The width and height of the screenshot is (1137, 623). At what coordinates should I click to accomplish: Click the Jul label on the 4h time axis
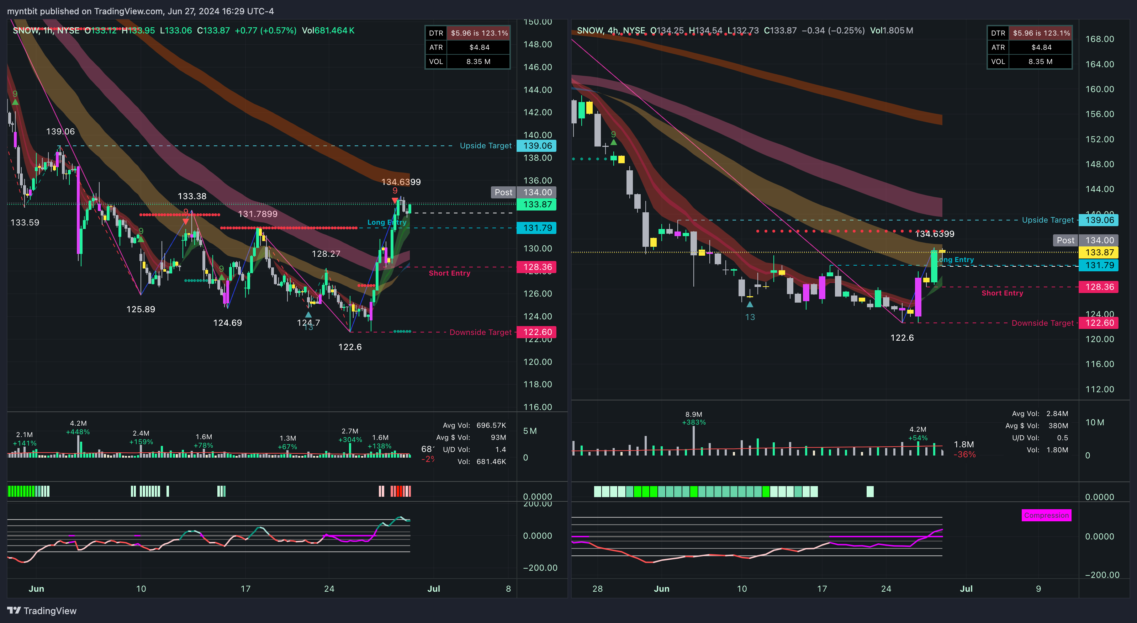(x=966, y=589)
